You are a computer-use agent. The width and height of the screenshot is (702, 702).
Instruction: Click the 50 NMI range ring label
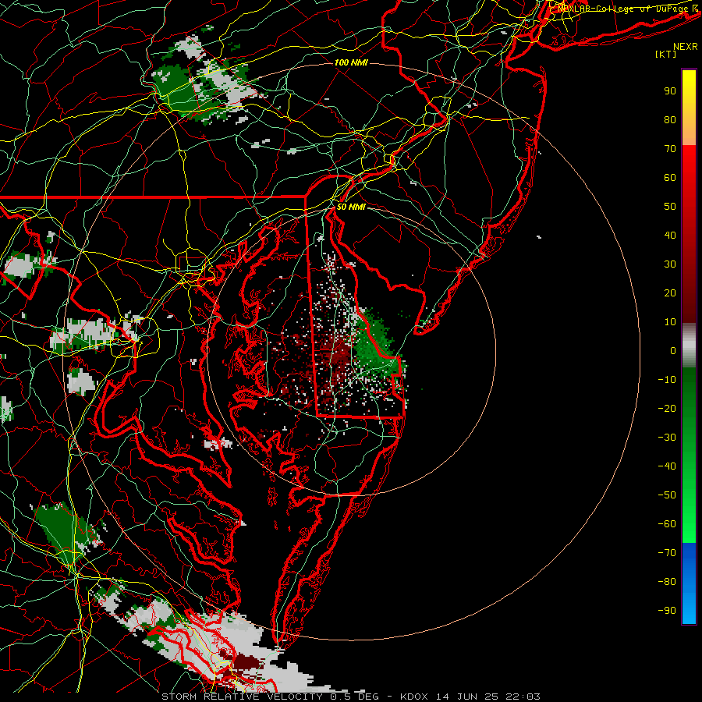tap(351, 207)
